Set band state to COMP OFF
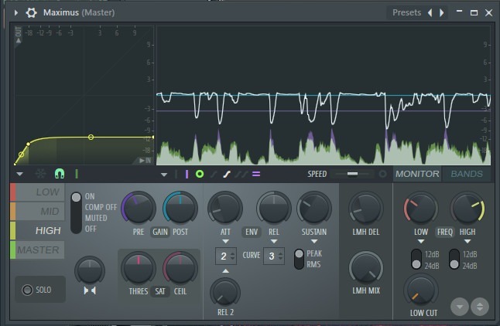 click(101, 207)
